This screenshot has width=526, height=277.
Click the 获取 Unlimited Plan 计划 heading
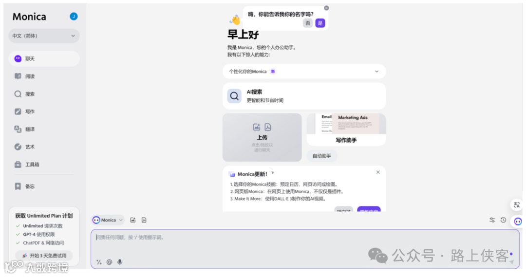[x=44, y=216]
